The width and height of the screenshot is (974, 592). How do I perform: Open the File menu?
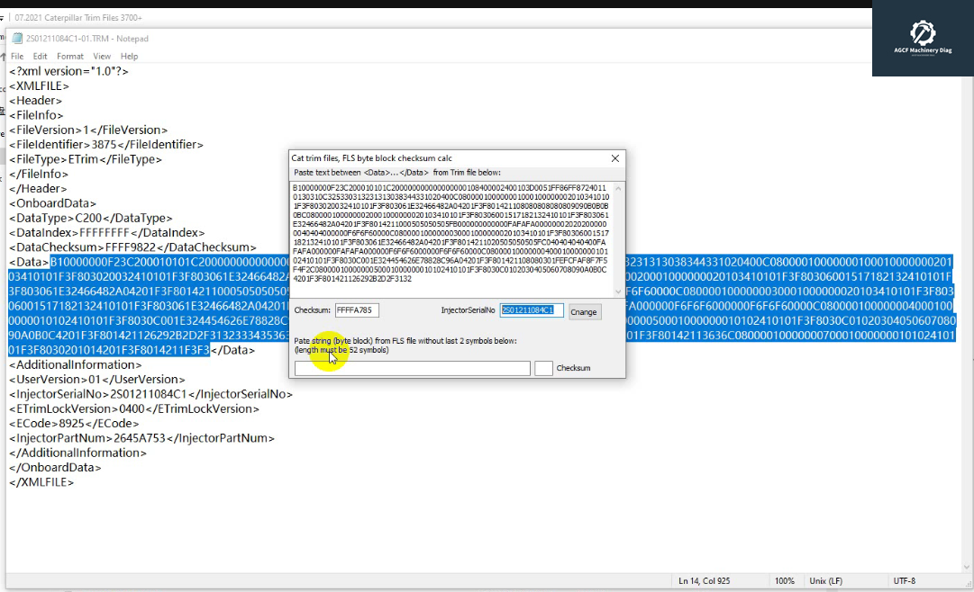point(16,56)
